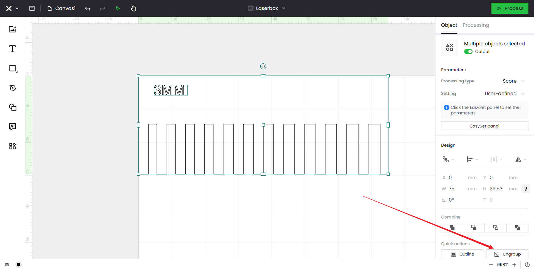Open the Setting User-defined dropdown
Viewport: 534px width, 270px height.
point(505,94)
